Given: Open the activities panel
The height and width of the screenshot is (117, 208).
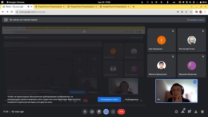Looking at the screenshot, I should 196,112.
